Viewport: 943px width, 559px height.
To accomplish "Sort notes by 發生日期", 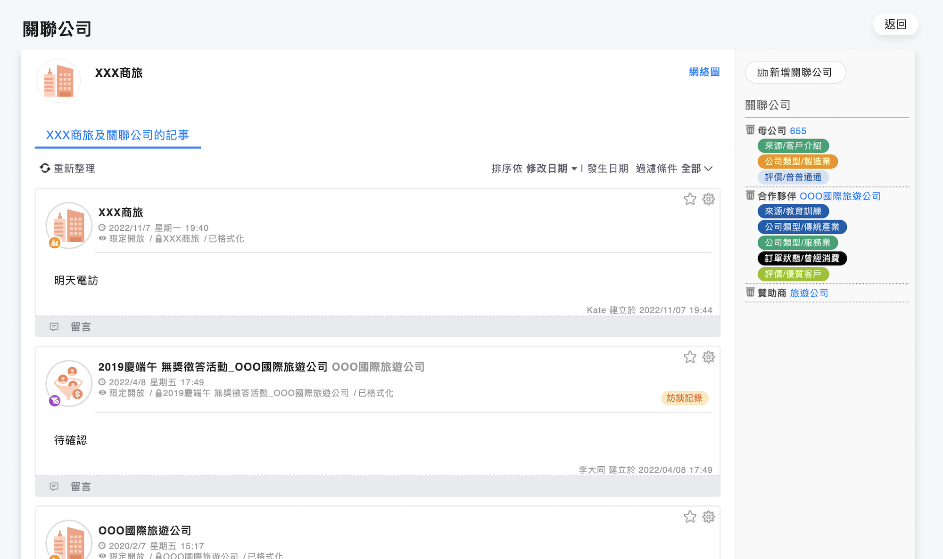I will 608,169.
